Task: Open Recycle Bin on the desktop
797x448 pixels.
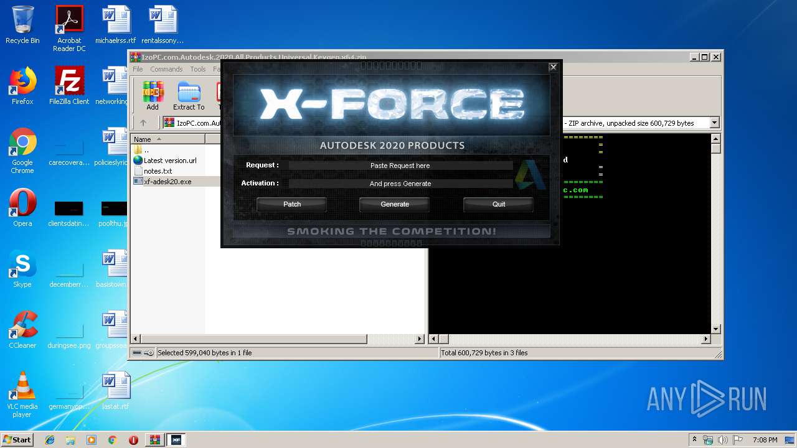Action: pos(22,25)
